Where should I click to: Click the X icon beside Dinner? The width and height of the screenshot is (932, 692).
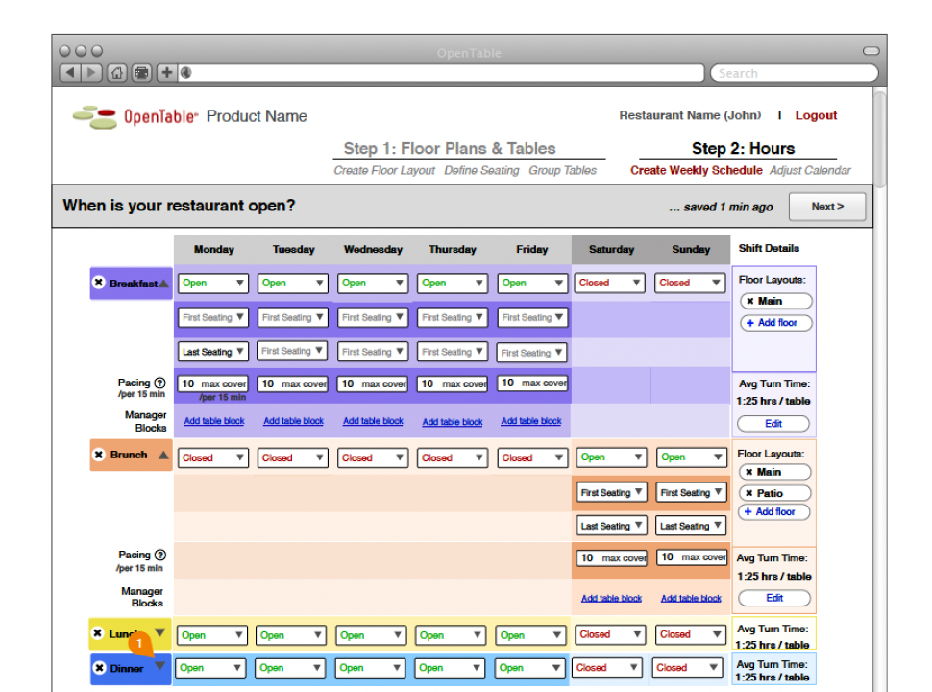pyautogui.click(x=98, y=668)
